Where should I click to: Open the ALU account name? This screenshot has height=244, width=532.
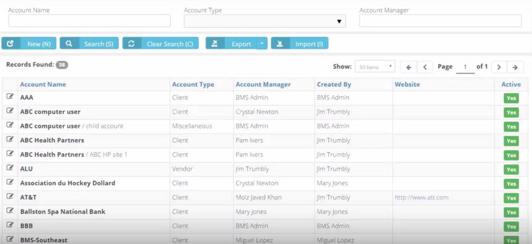pyautogui.click(x=26, y=169)
